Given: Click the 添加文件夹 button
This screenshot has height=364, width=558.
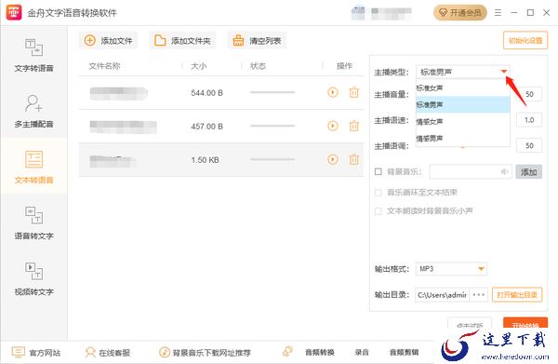Looking at the screenshot, I should click(182, 41).
